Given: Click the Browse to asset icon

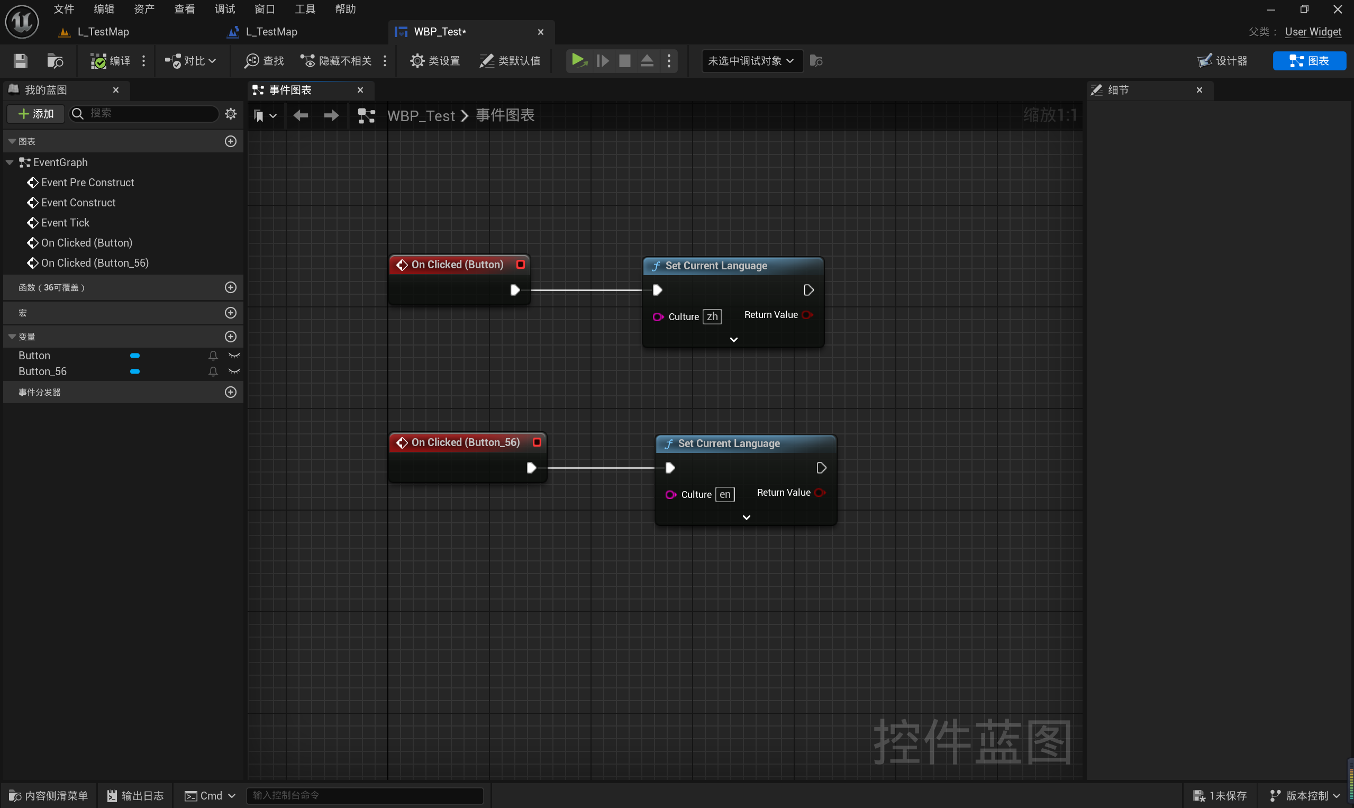Looking at the screenshot, I should point(55,60).
